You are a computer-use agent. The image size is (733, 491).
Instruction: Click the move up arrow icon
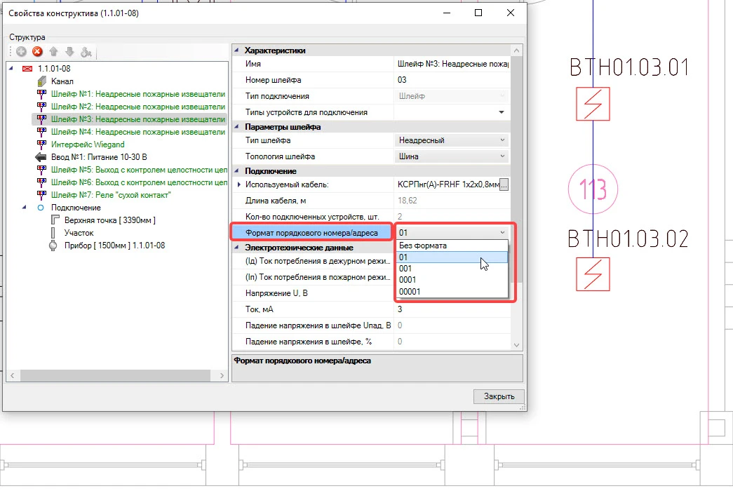click(53, 52)
